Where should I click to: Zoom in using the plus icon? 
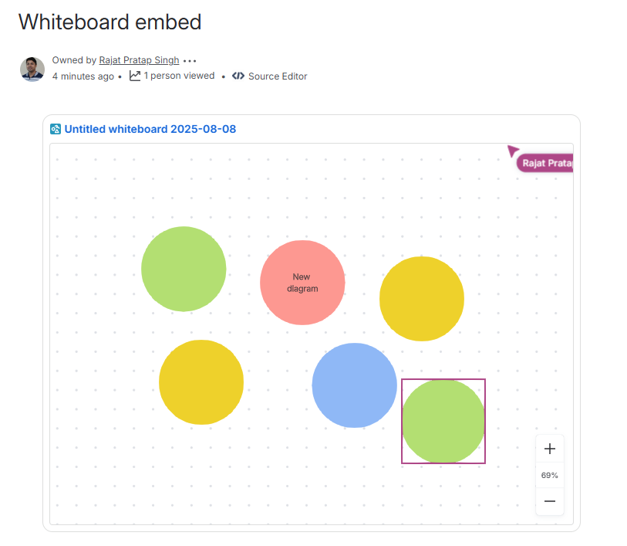tap(549, 448)
